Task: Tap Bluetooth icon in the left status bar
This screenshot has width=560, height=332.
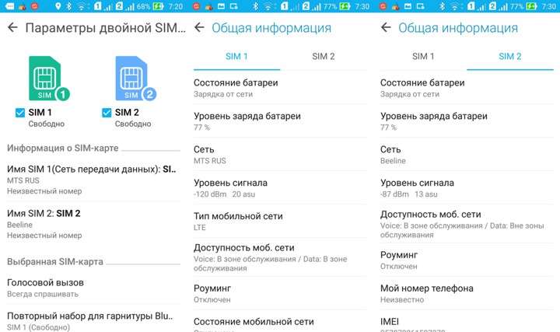Action: [69, 6]
